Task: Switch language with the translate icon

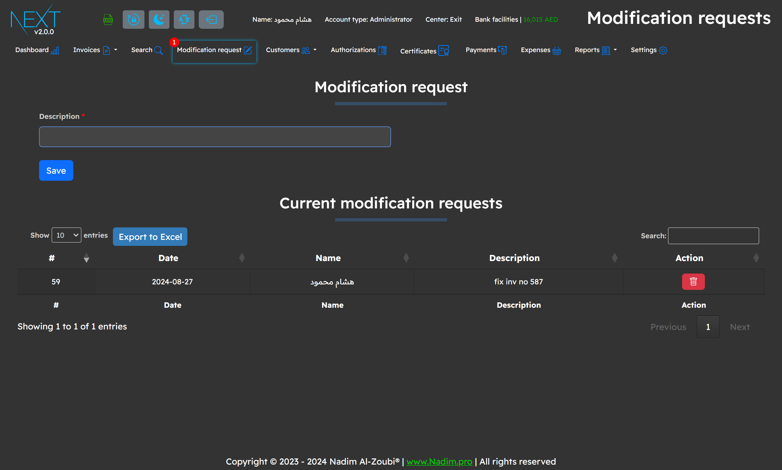Action: (184, 20)
